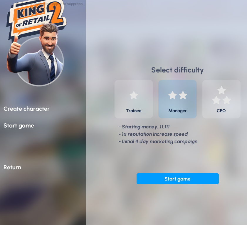Image resolution: width=247 pixels, height=225 pixels.
Task: Click the two-star Manager icon
Action: coord(178,95)
